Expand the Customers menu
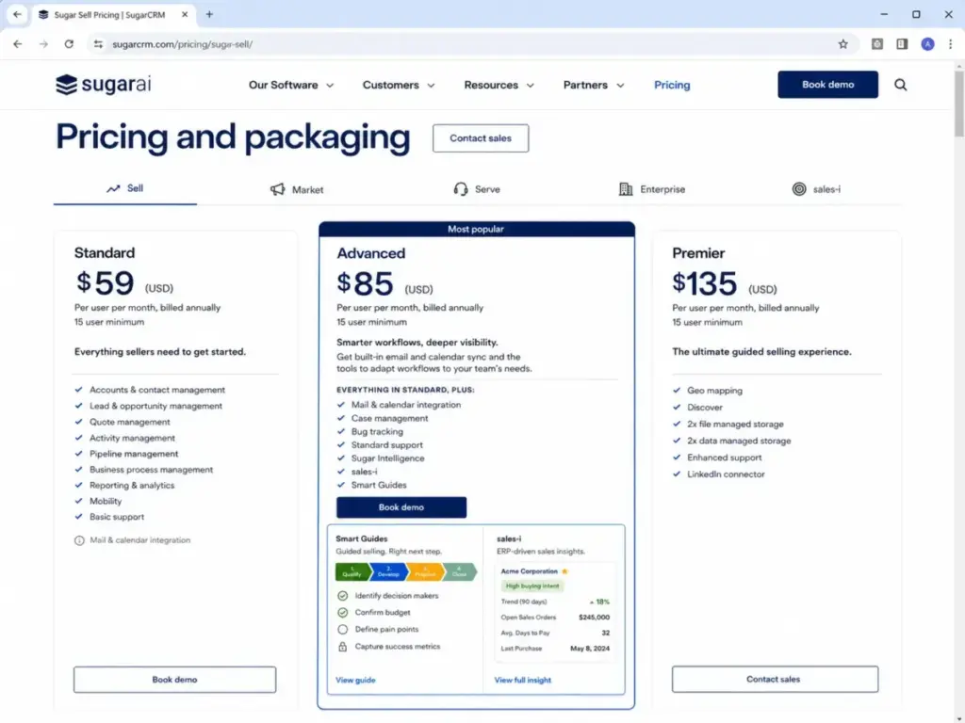Screen dimensions: 965x723 point(399,85)
